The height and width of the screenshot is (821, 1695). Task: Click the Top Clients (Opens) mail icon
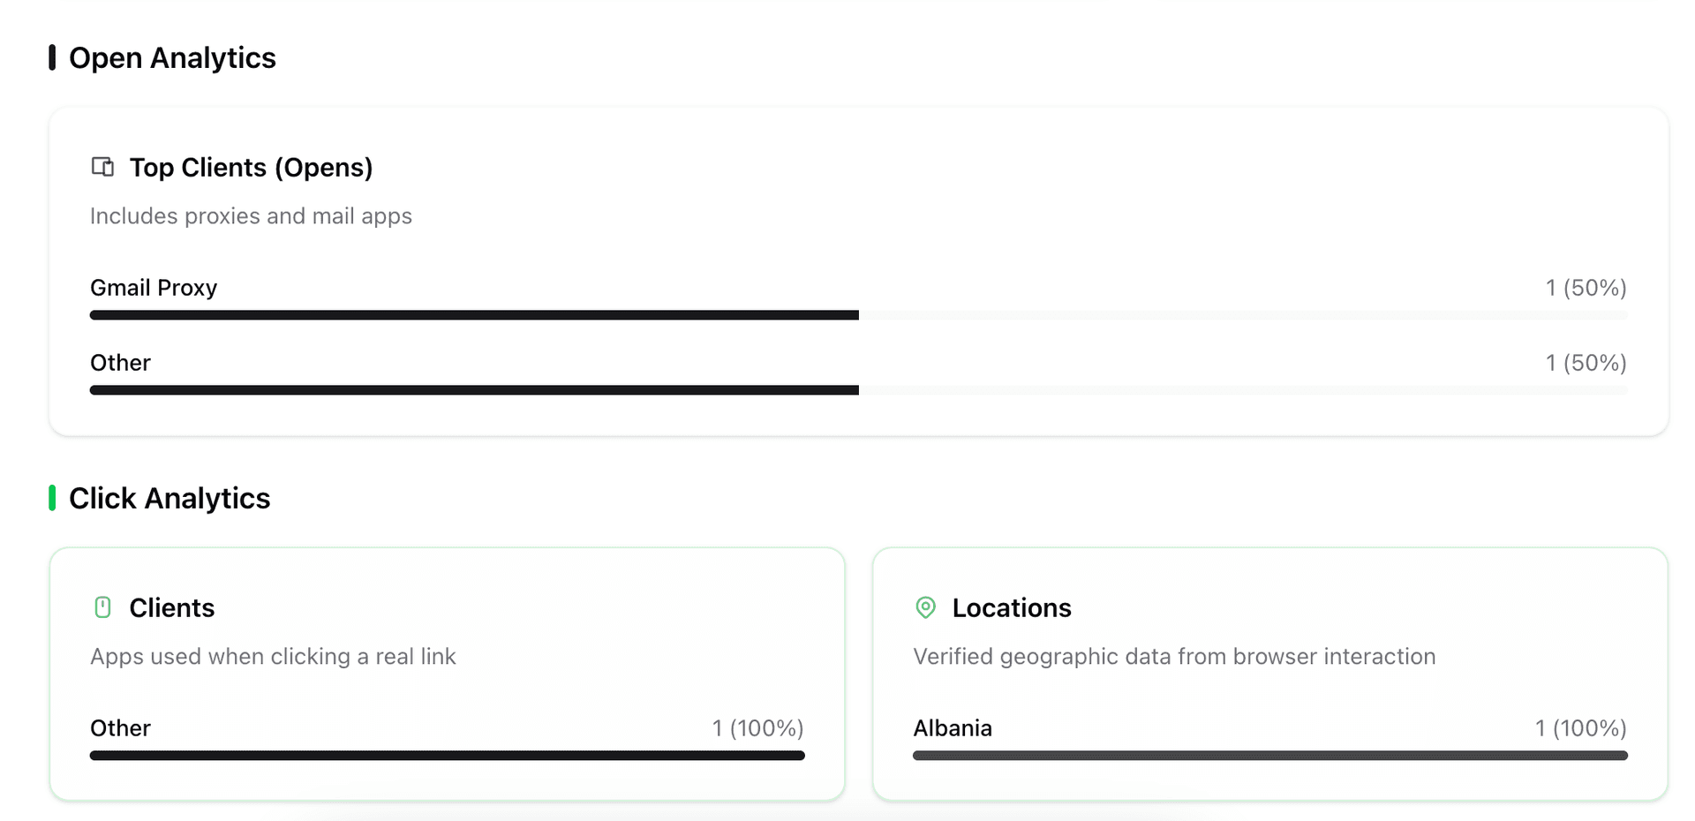coord(102,167)
